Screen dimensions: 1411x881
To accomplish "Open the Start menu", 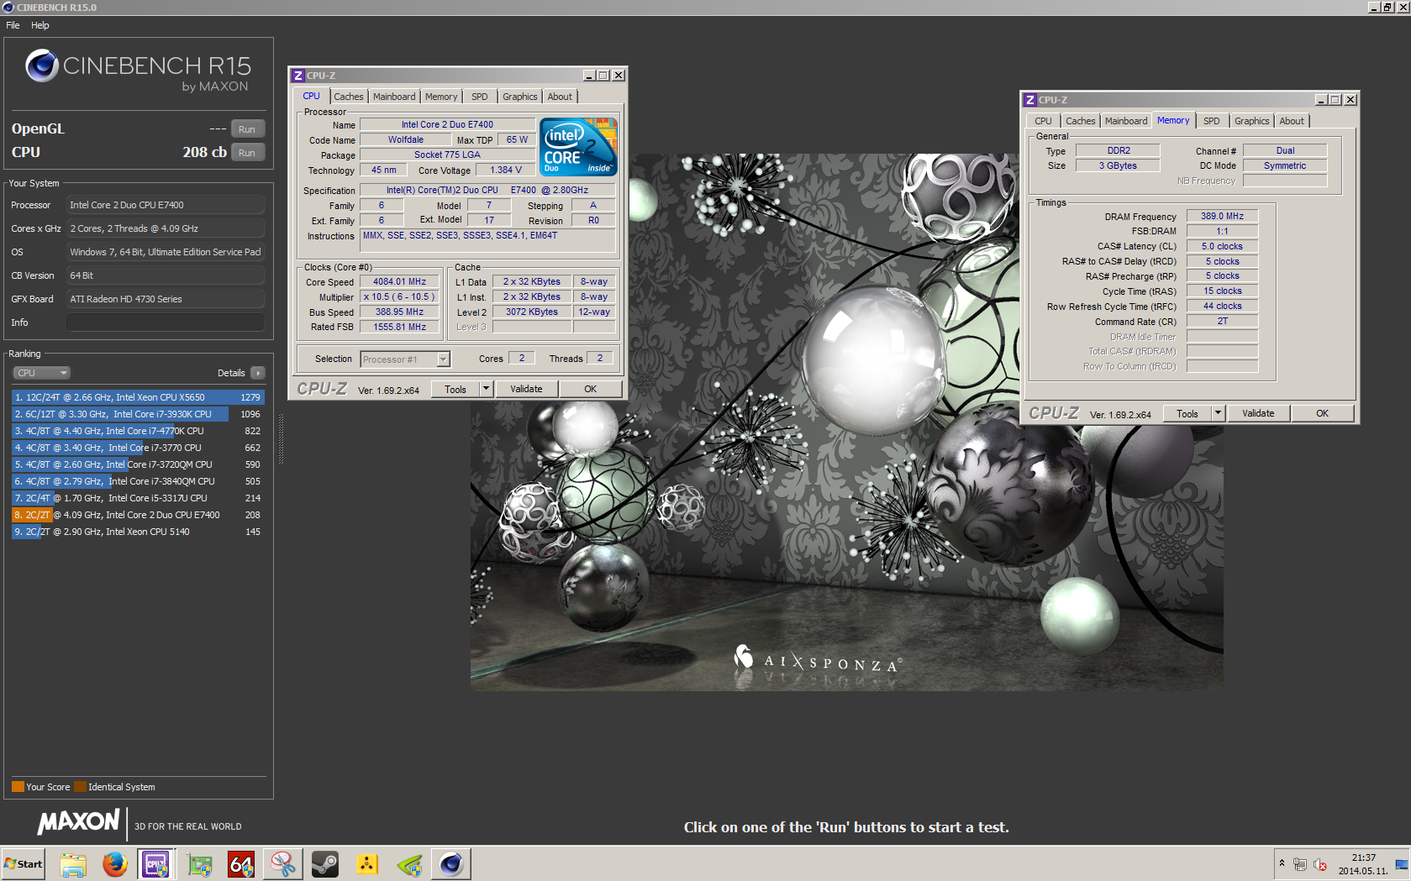I will (x=24, y=864).
